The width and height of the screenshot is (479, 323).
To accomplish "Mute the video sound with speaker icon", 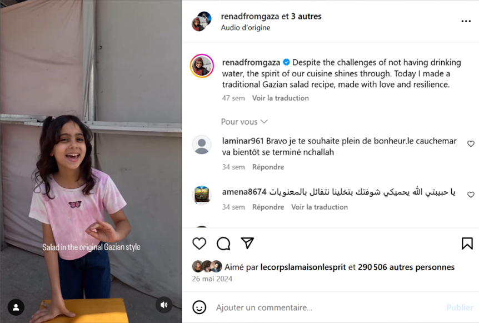I will click(x=164, y=305).
